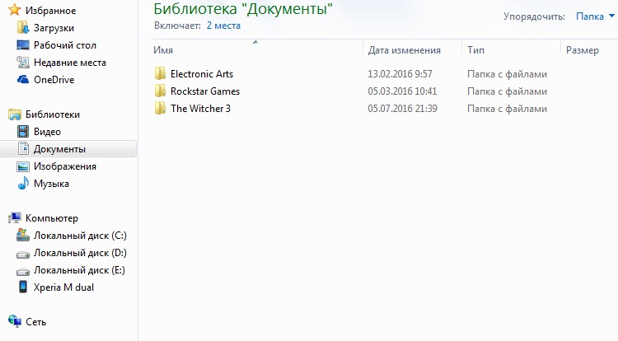Select Сеть in the navigation pane
Screen dimensions: 618x341
pos(35,322)
